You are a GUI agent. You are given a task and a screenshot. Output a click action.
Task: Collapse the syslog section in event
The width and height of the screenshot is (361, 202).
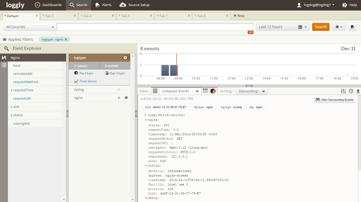[146, 166]
